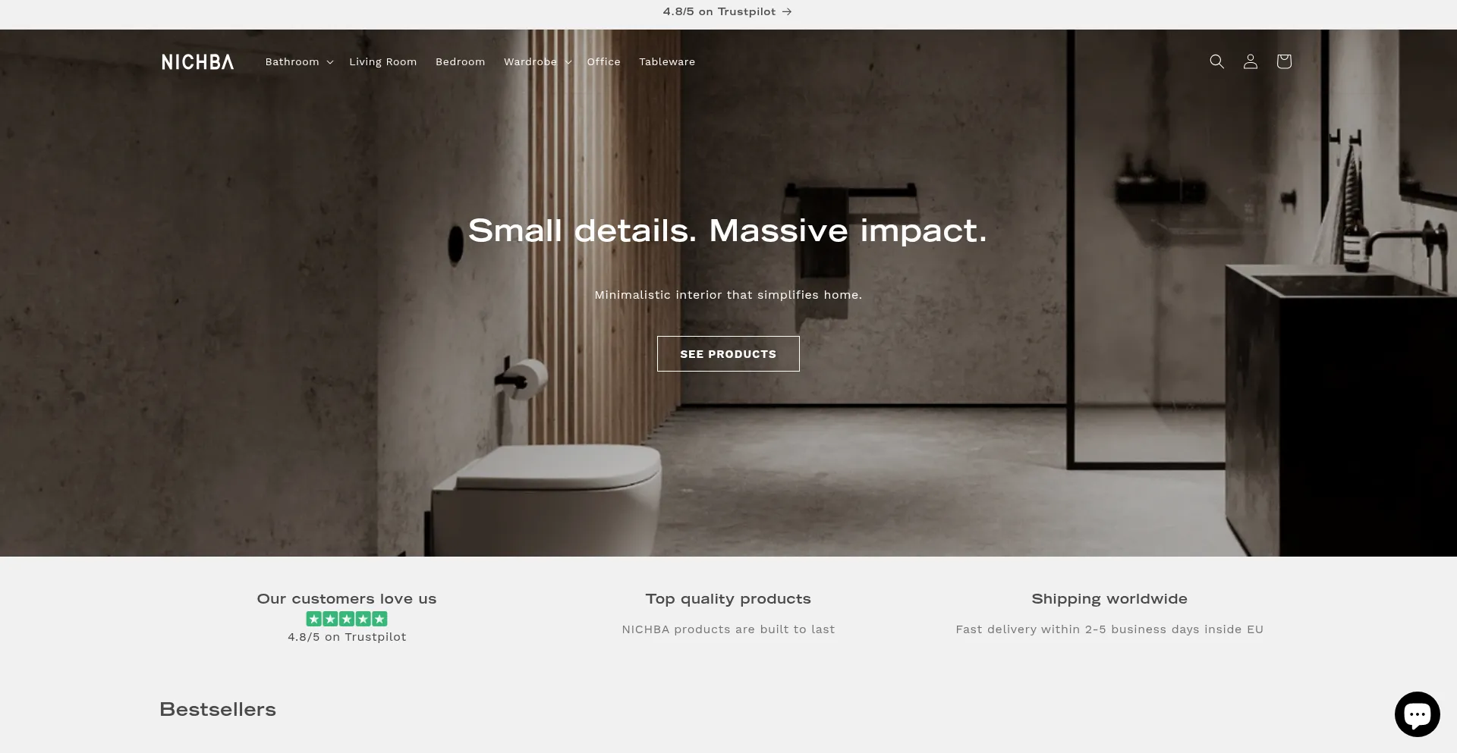The width and height of the screenshot is (1457, 753).
Task: Go to the Tableware category
Action: (x=667, y=61)
